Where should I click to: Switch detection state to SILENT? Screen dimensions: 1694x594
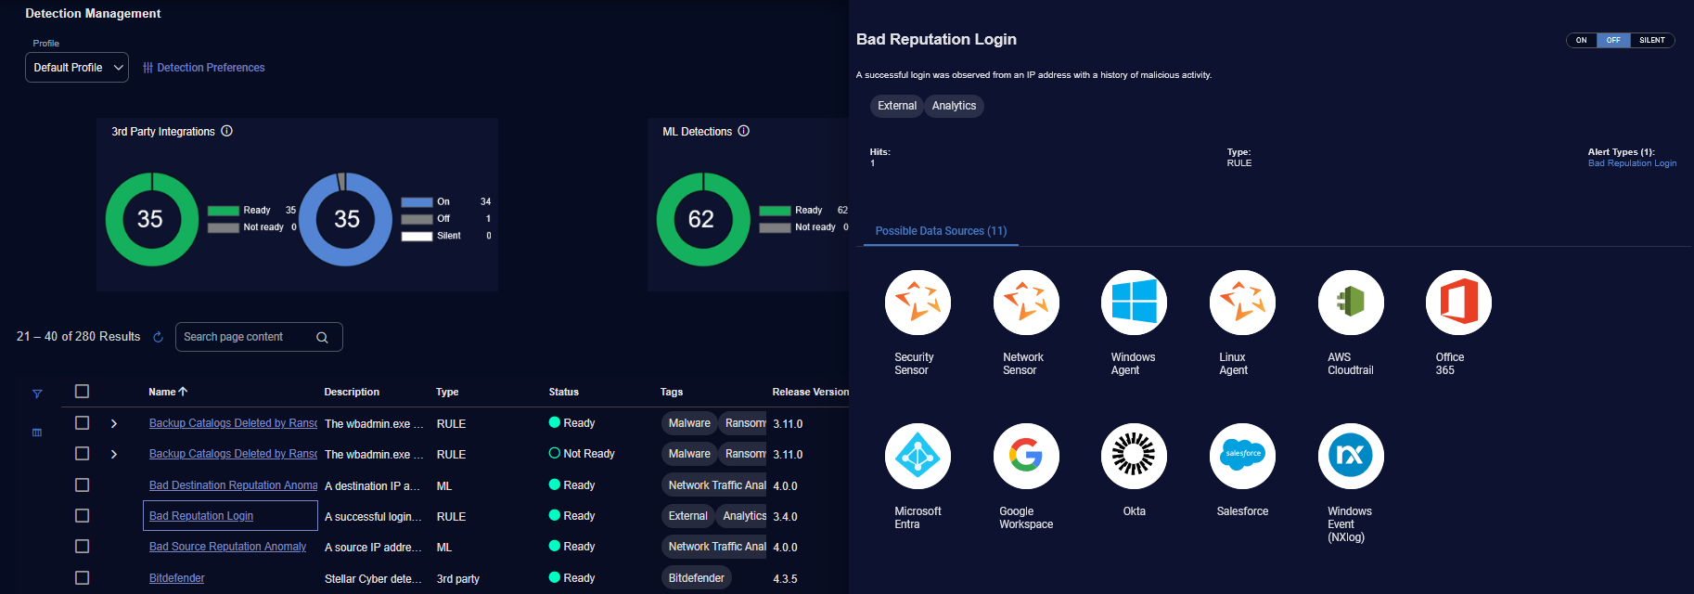click(1652, 40)
